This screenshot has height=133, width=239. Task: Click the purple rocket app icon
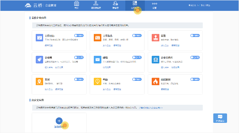click(39, 59)
